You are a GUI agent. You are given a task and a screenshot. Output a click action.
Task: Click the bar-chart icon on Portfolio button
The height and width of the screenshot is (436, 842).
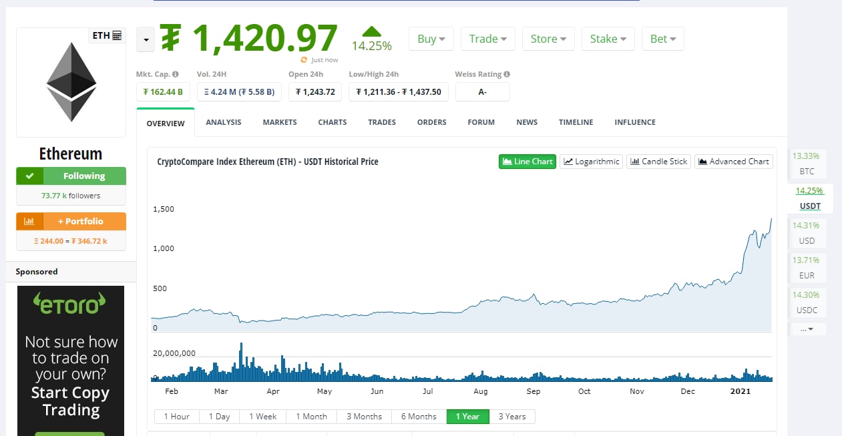coord(29,221)
